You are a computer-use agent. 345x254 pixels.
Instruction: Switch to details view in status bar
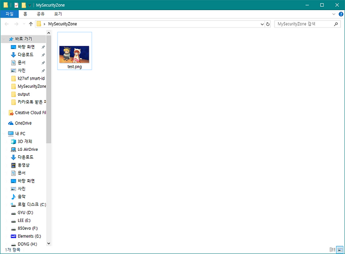[333, 250]
